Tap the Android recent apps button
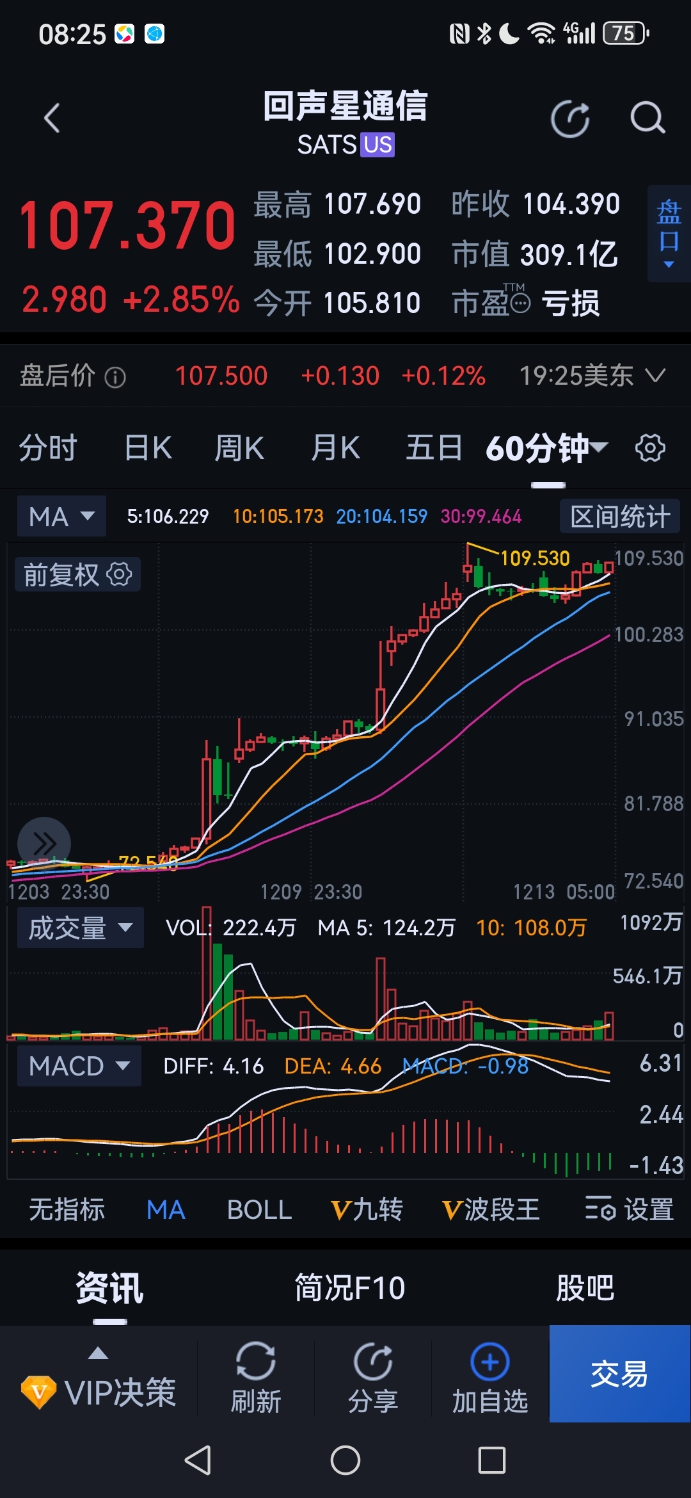 pos(492,1460)
